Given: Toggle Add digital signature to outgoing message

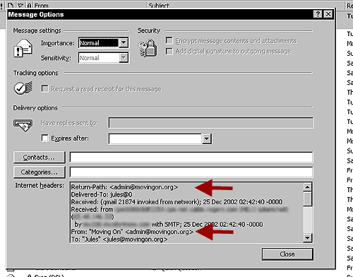Looking at the screenshot, I should (169, 51).
